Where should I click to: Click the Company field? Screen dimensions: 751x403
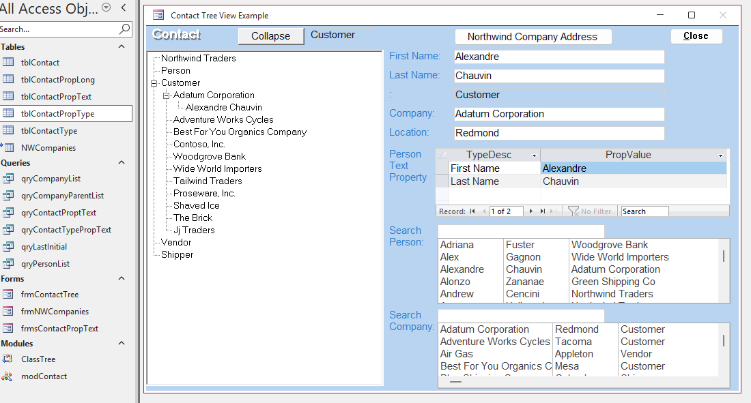[559, 114]
